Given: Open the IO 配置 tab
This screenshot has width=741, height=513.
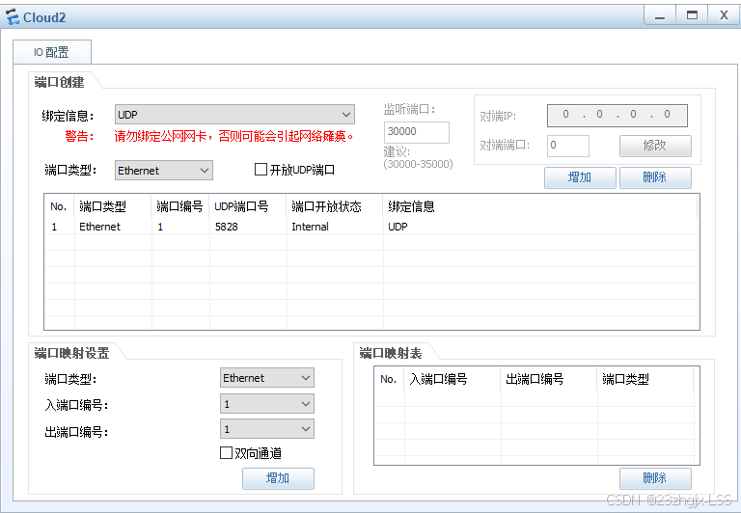Looking at the screenshot, I should pos(52,52).
